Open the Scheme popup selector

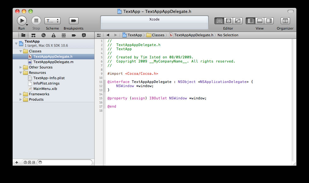click(x=52, y=21)
